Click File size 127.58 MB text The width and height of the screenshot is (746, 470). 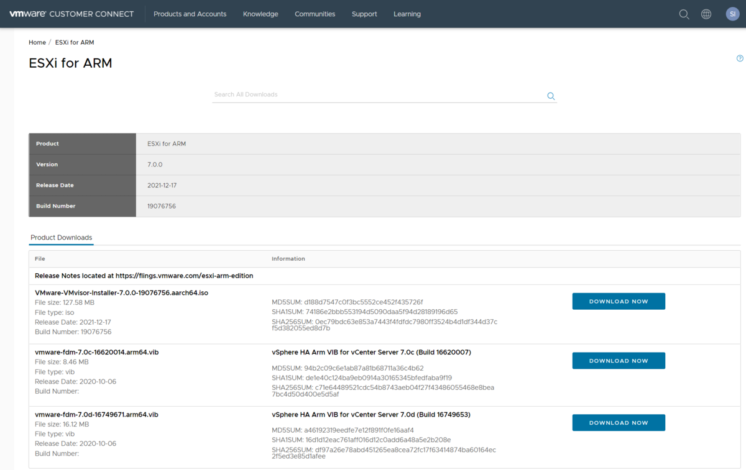(65, 302)
